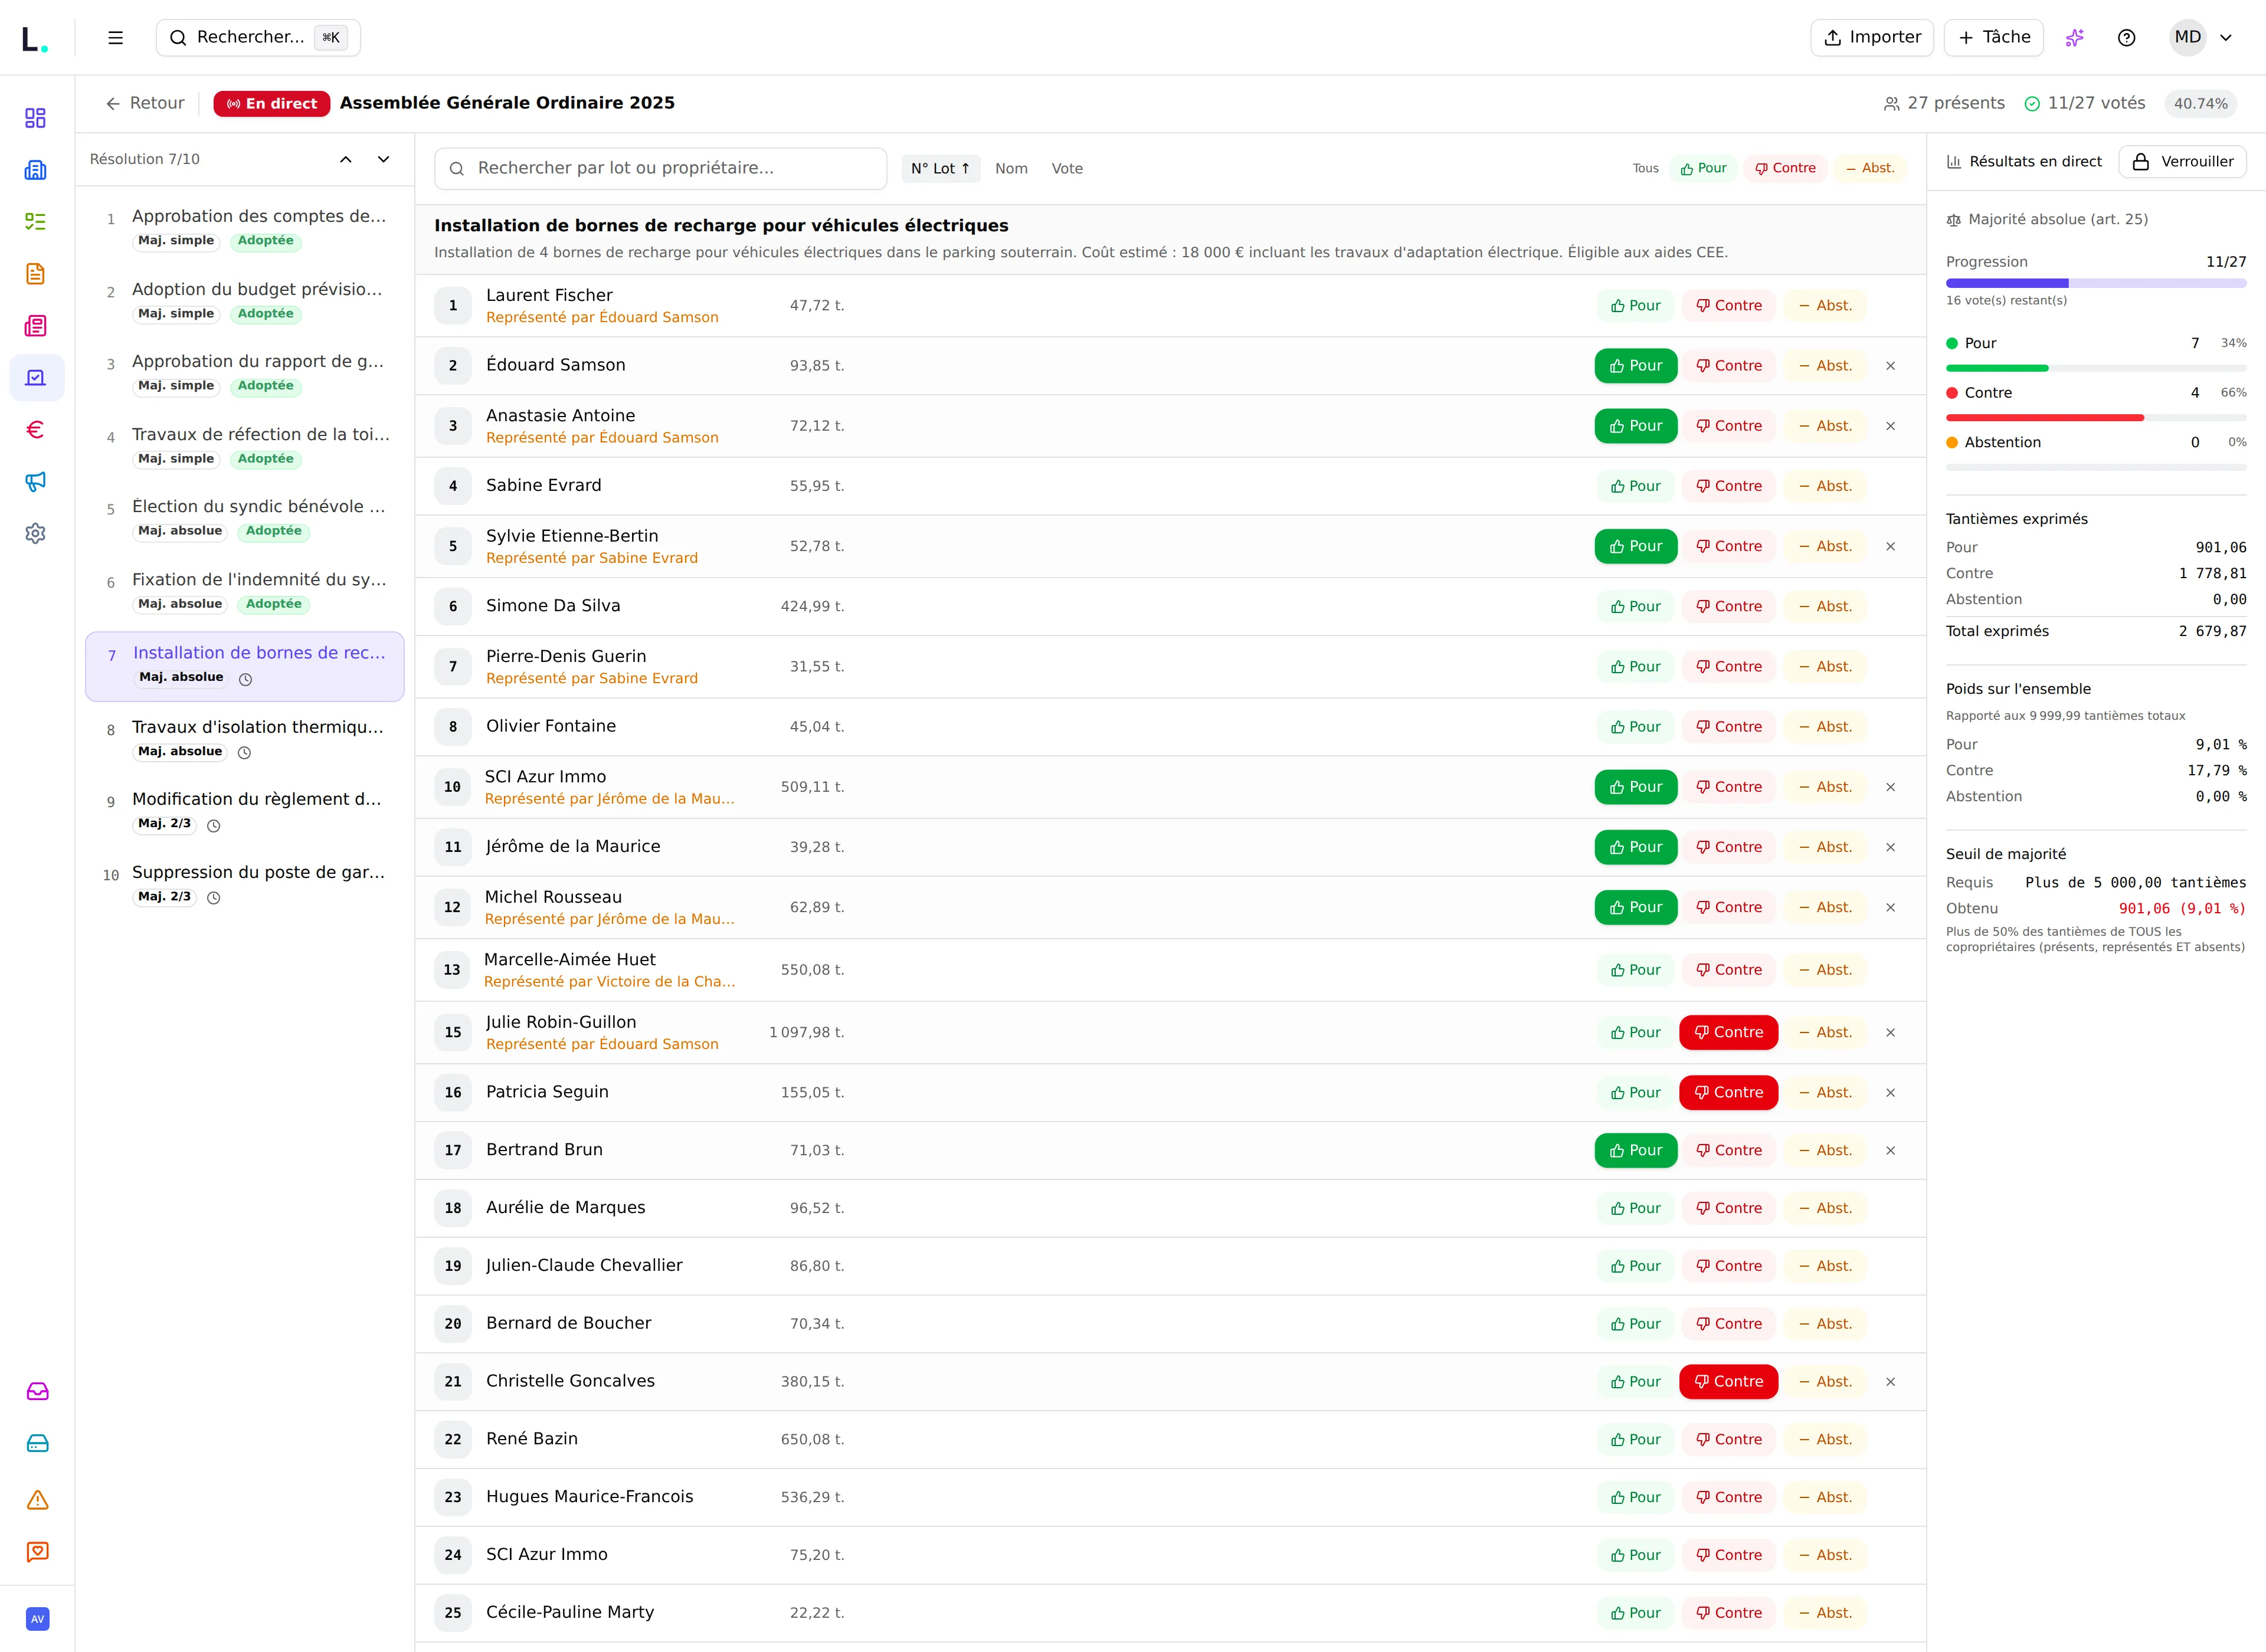
Task: Open the MD user account dropdown
Action: [x=2204, y=37]
